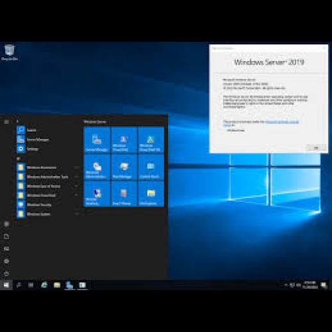The image size is (332, 332).
Task: Click the 'W' letter header in app list
Action: coord(18,159)
